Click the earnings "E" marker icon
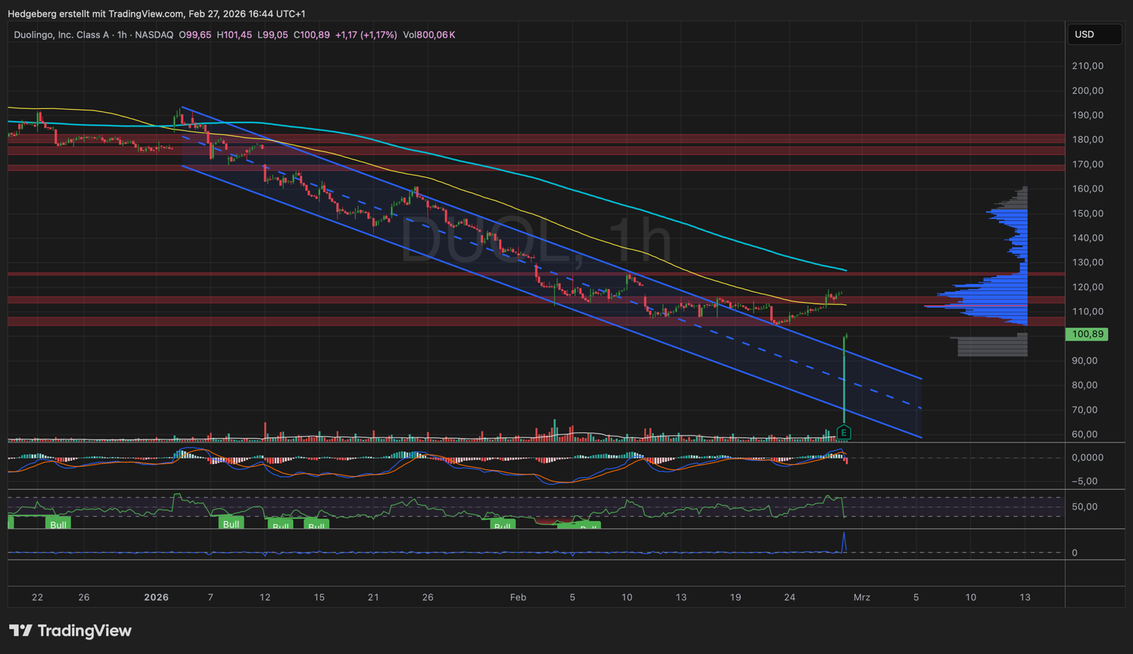This screenshot has width=1133, height=654. [843, 432]
